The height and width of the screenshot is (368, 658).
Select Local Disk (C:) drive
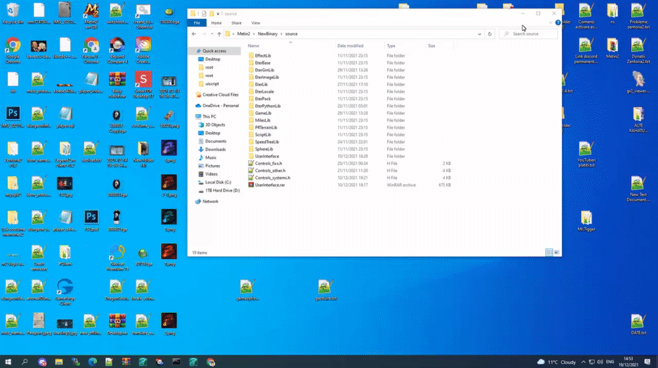[218, 182]
